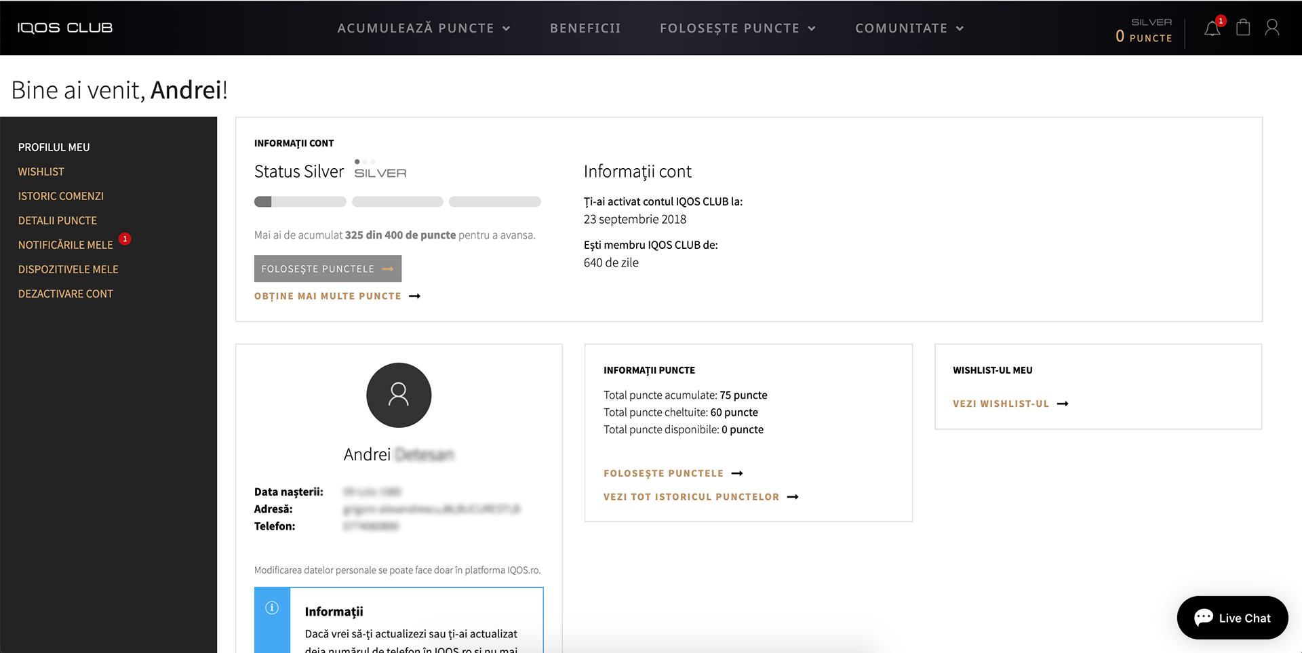Open Notificările mele in sidebar
Screen dimensions: 1302x653
pos(66,245)
